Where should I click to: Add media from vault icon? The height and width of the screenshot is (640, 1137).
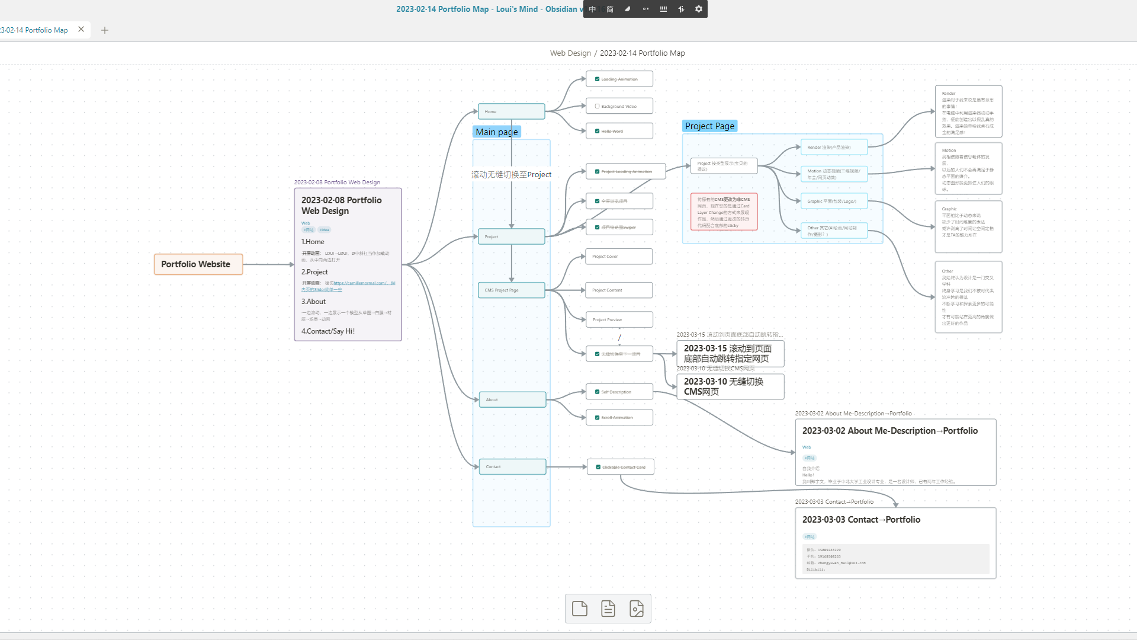coord(637,609)
